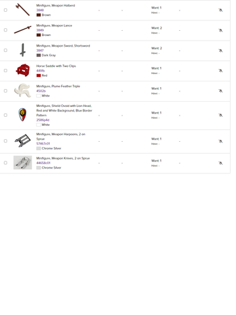The height and width of the screenshot is (315, 236).
Task: Click the bell icon for Weapon Harpoons
Action: pyautogui.click(x=220, y=141)
